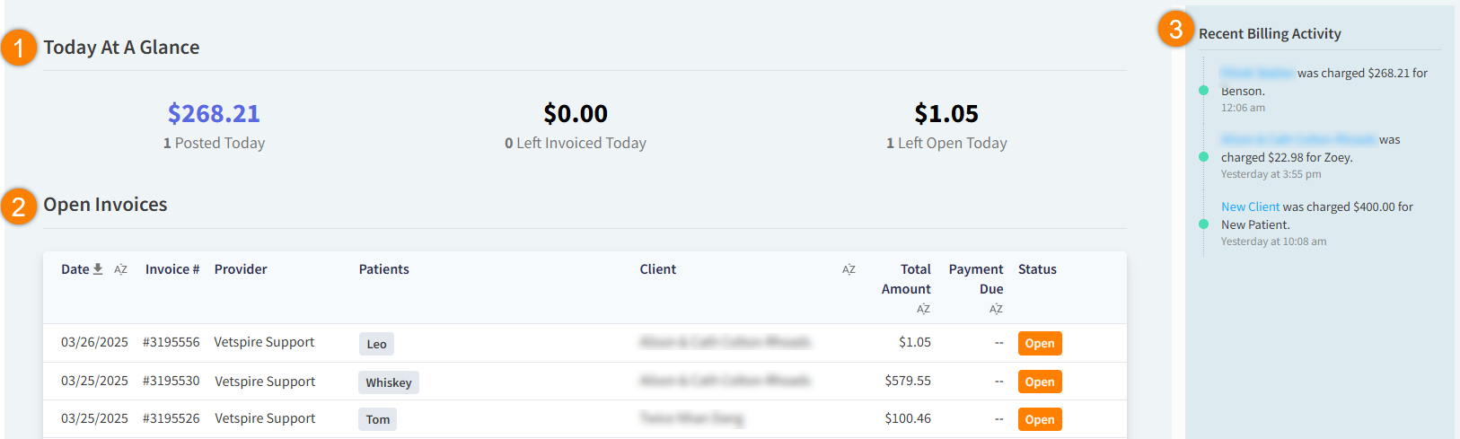This screenshot has height=439, width=1460.
Task: Sort by Date using A-Z icon
Action: pos(120,269)
